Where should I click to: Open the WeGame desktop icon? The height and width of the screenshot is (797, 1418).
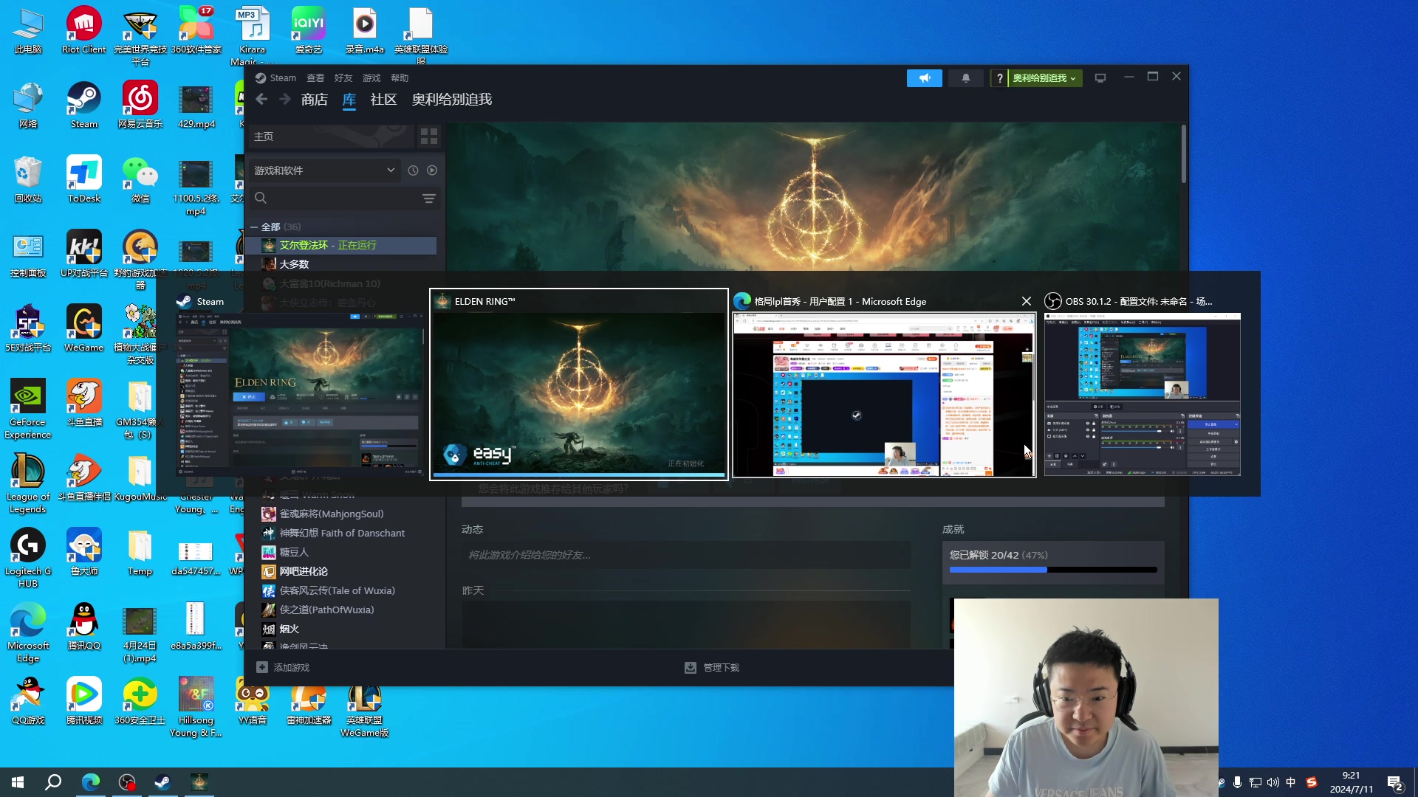[x=83, y=328]
